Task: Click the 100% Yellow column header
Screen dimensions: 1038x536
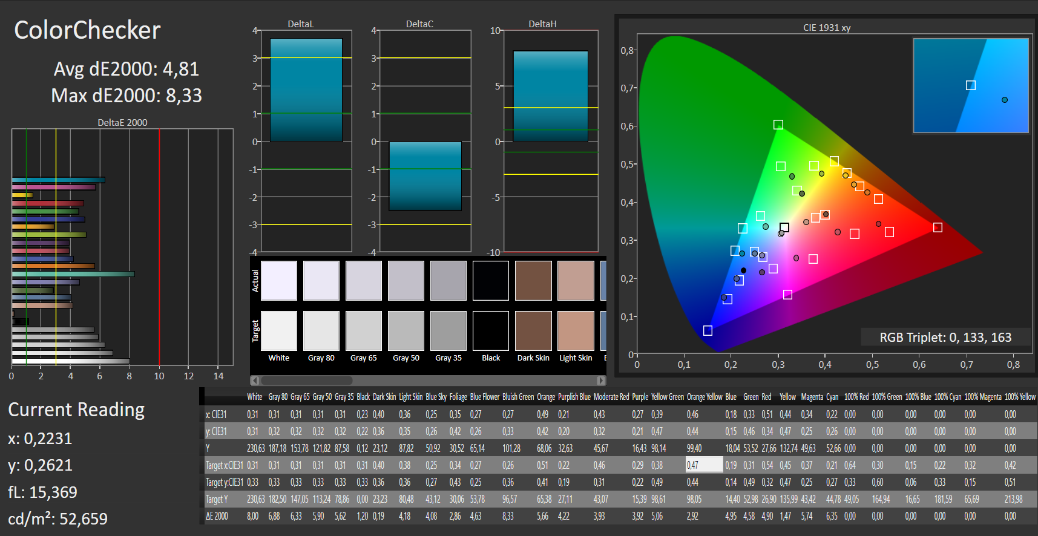Action: coord(1020,397)
